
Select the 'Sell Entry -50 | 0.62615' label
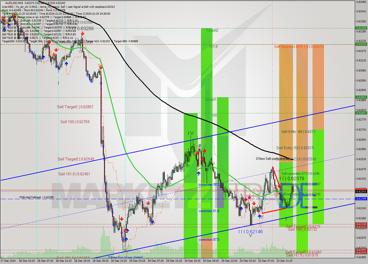[x=295, y=148]
